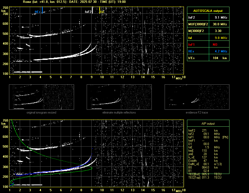Click the Rome date and time title

(74, 2)
